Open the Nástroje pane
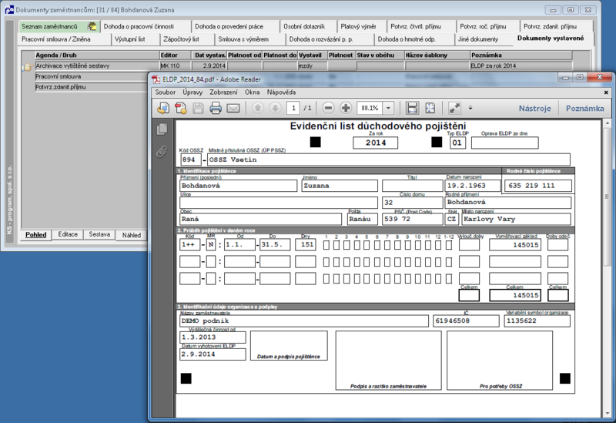 click(x=534, y=108)
